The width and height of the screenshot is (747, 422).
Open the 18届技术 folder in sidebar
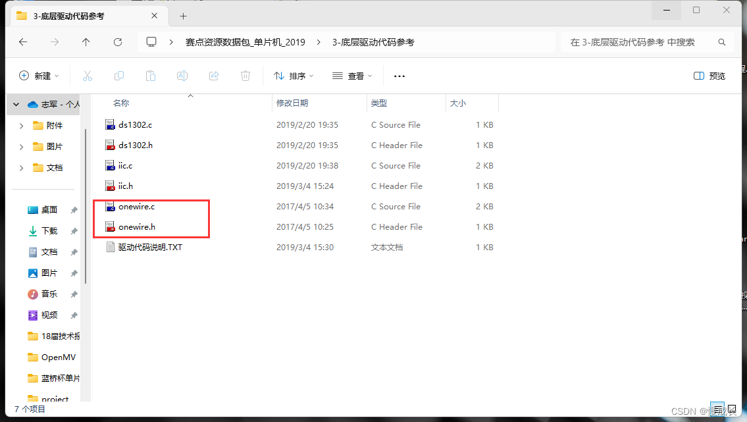point(53,336)
